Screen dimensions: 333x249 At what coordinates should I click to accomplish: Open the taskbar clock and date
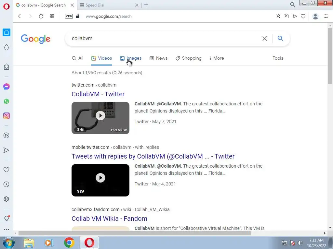pyautogui.click(x=316, y=243)
